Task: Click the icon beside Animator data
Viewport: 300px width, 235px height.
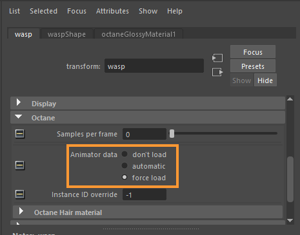Action: tap(20, 165)
